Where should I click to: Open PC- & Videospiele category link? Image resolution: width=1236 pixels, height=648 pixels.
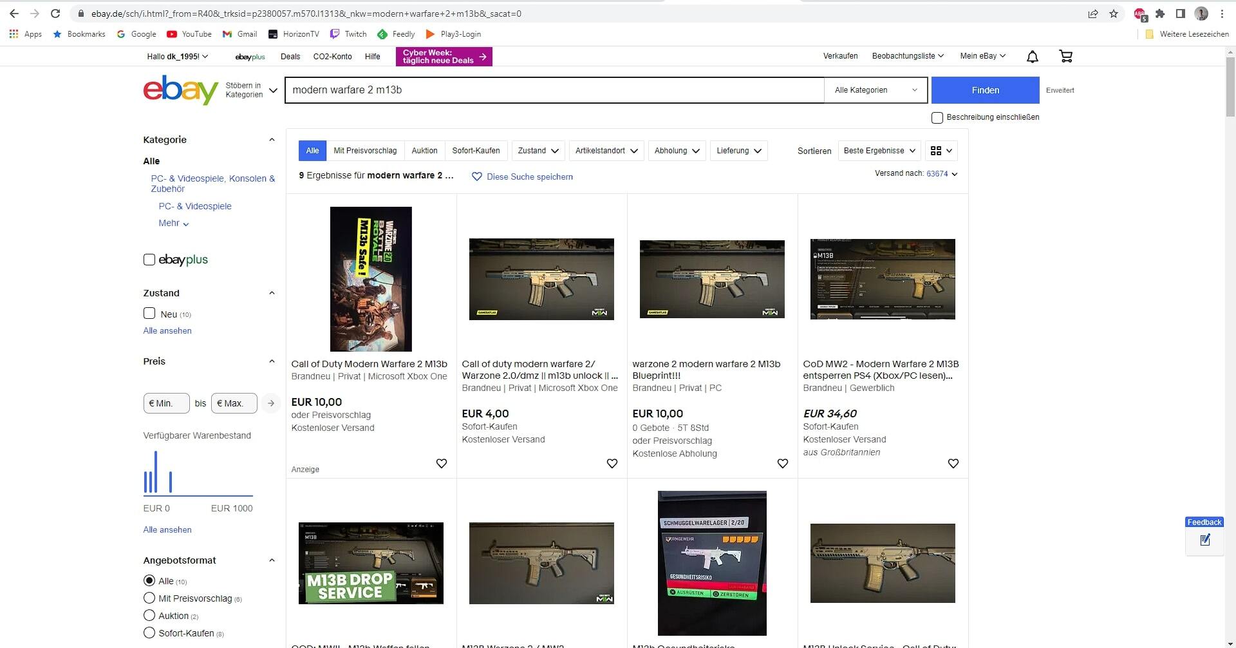[x=195, y=206]
